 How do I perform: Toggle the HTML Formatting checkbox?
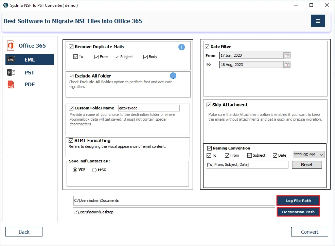[x=71, y=141]
